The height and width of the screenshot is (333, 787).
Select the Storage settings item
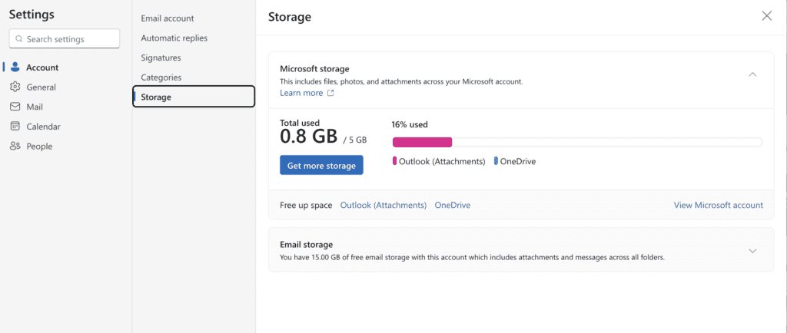pos(194,97)
